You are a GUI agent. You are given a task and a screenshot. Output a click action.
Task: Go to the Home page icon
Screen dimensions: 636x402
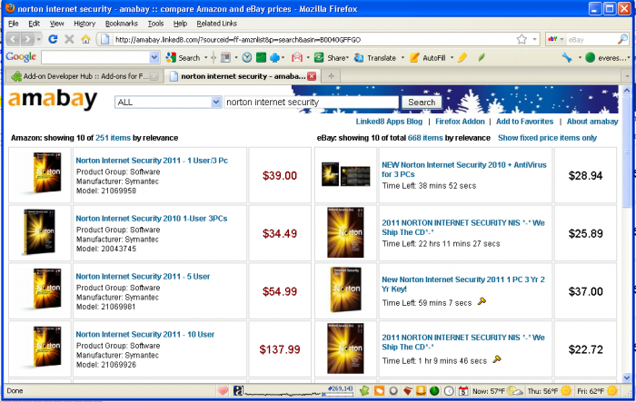85,39
